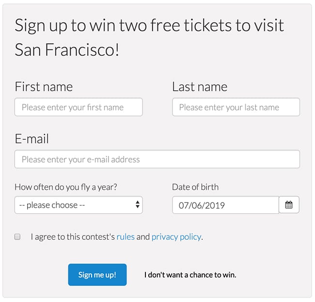Choose "I don't want a chance to win."
Screen dimensions: 315x302
pos(190,275)
